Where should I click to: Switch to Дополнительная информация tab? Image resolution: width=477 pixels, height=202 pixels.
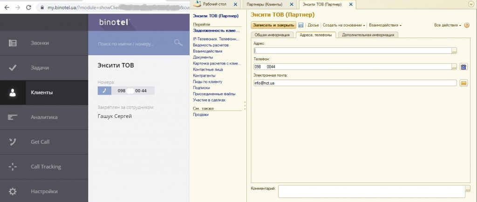pos(368,35)
